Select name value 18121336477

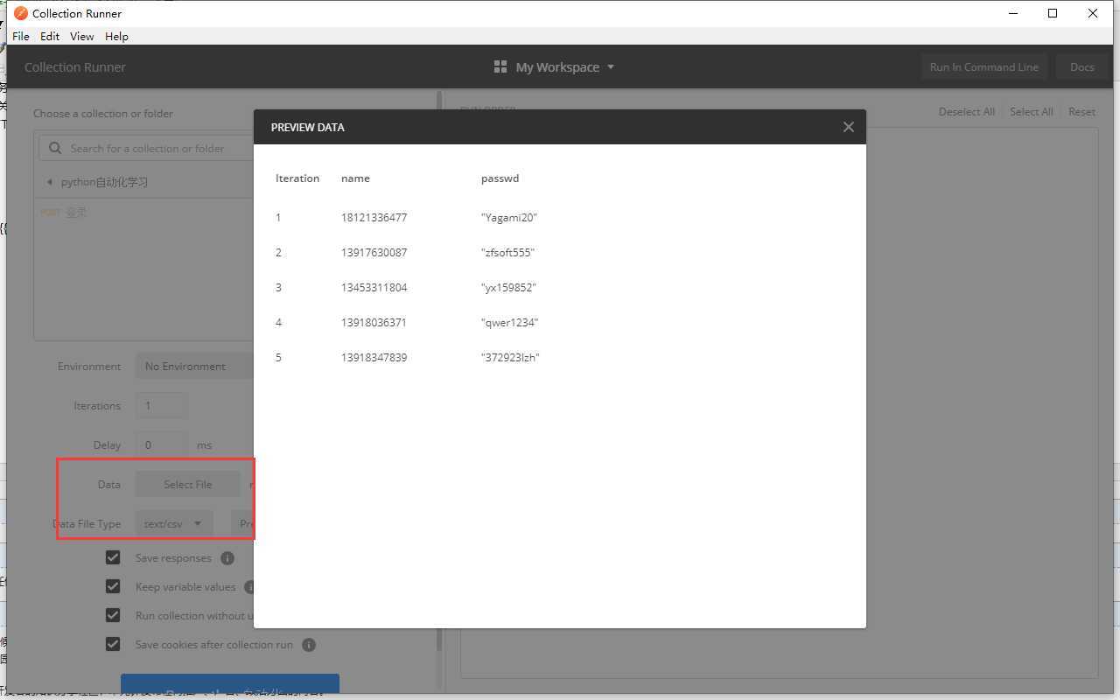(374, 218)
